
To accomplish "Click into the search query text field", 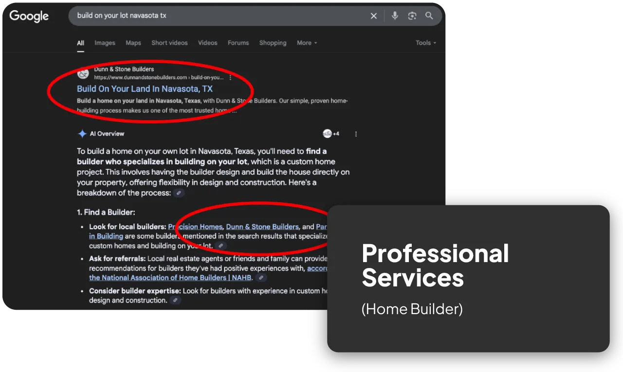I will pyautogui.click(x=219, y=16).
